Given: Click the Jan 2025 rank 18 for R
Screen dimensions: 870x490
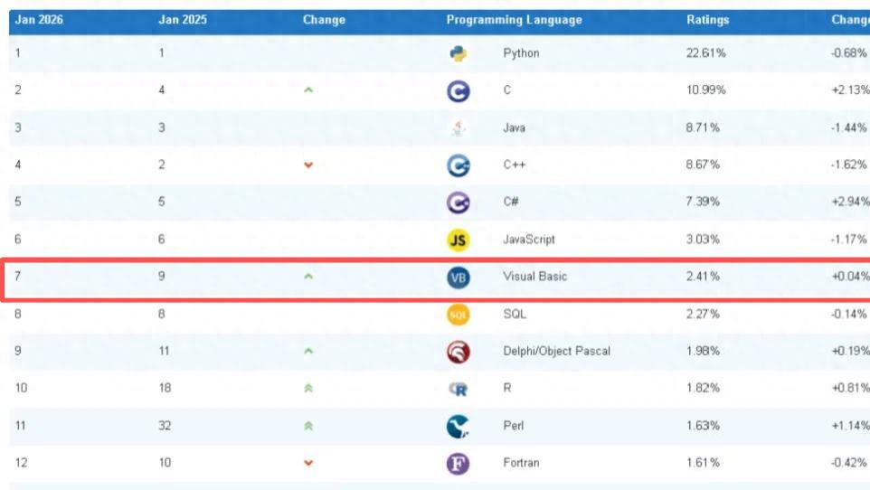Looking at the screenshot, I should click(x=165, y=388).
